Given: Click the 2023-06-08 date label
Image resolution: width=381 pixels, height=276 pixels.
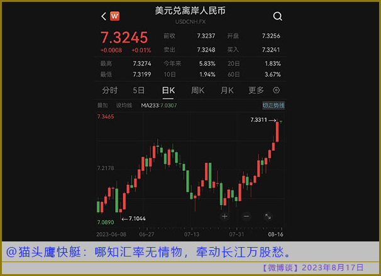Looking at the screenshot, I should [111, 235].
